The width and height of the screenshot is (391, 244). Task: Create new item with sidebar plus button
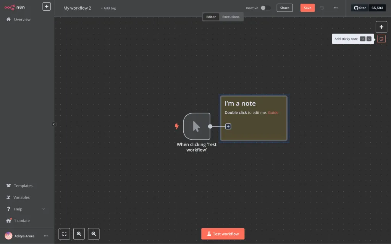(x=47, y=6)
